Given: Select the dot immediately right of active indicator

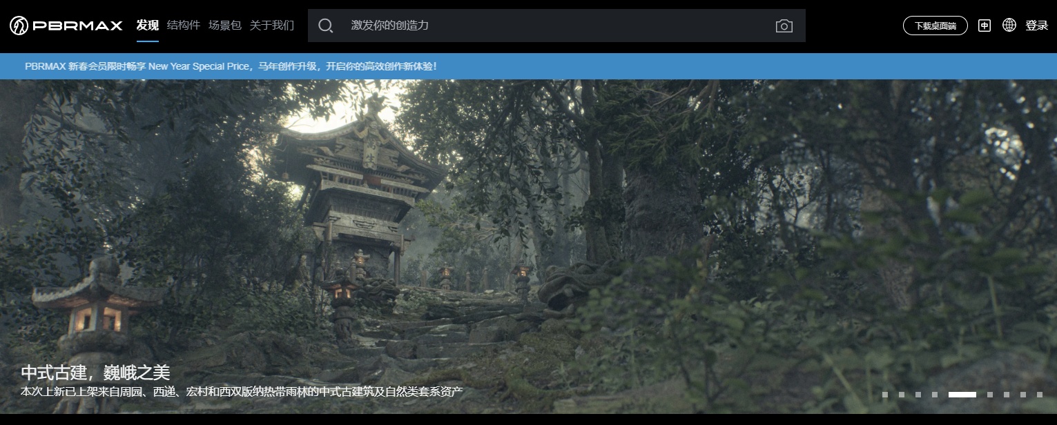Looking at the screenshot, I should 990,395.
